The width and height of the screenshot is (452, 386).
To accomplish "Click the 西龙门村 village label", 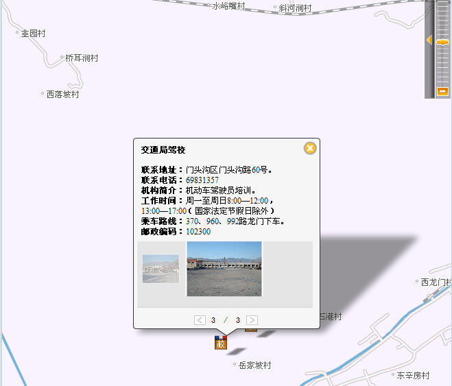I will pyautogui.click(x=436, y=282).
